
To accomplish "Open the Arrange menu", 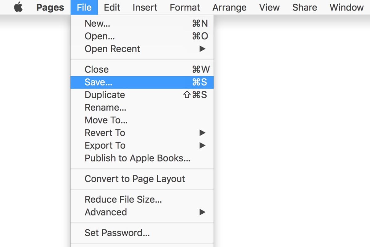I will pos(229,7).
